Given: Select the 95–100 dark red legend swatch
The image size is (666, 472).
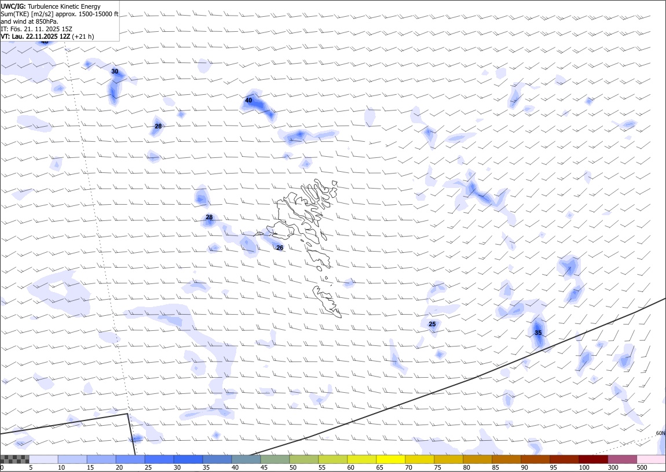Looking at the screenshot, I should click(563, 459).
